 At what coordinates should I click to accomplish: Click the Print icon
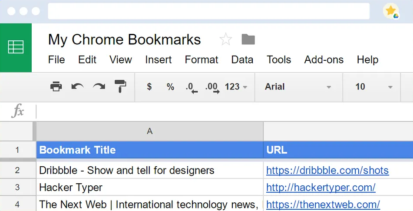click(x=56, y=86)
